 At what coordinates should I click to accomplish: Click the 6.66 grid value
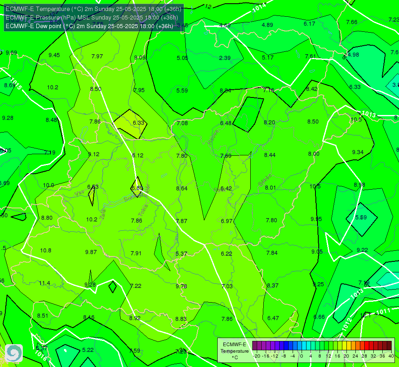point(319,317)
